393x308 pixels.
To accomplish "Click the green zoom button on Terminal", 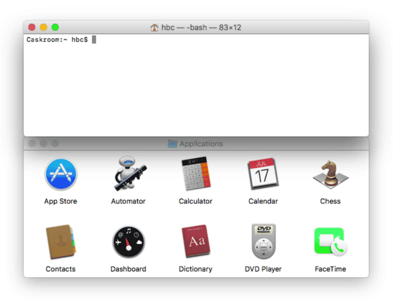I will [55, 27].
